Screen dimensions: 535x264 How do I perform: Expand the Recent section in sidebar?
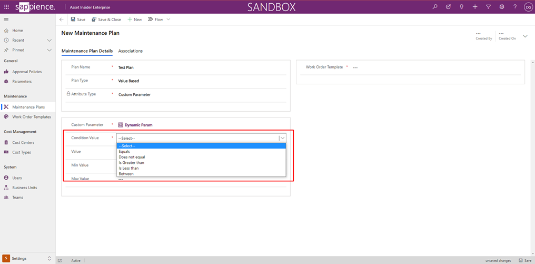tap(49, 40)
